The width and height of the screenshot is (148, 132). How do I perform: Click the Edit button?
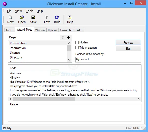pyautogui.click(x=128, y=49)
